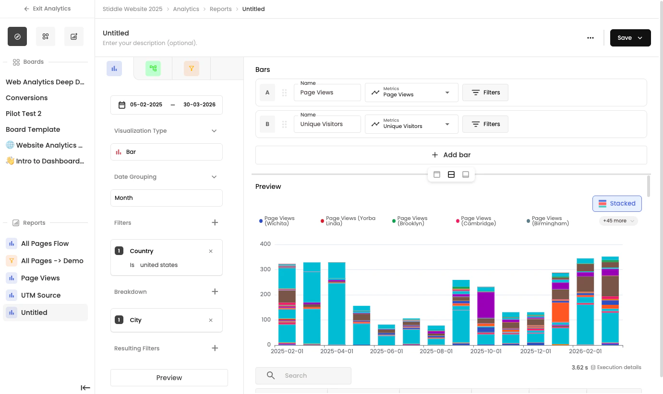Click the new report chart icon

(74, 36)
